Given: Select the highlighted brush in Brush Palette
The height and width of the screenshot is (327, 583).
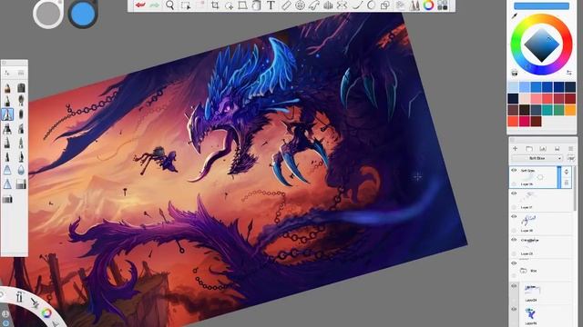Looking at the screenshot, I should (x=7, y=114).
